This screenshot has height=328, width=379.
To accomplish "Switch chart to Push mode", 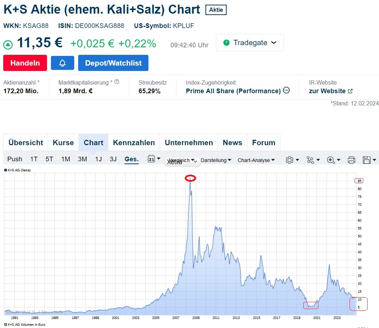I will (x=15, y=159).
